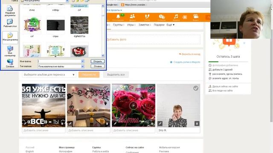Click укажите адрес эл. почты link
273x153 pixels.
pyautogui.click(x=226, y=78)
